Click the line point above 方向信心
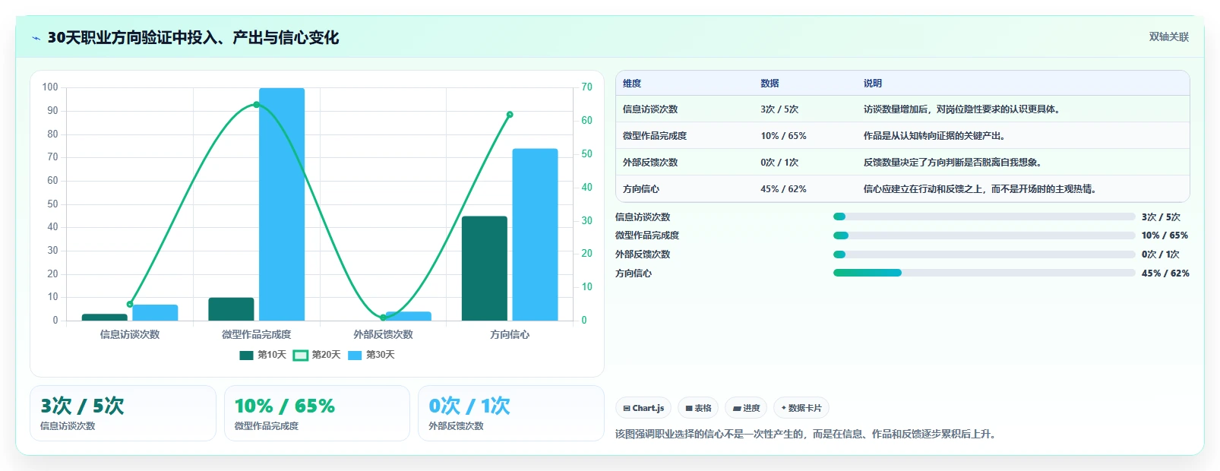Image resolution: width=1220 pixels, height=471 pixels. 510,115
